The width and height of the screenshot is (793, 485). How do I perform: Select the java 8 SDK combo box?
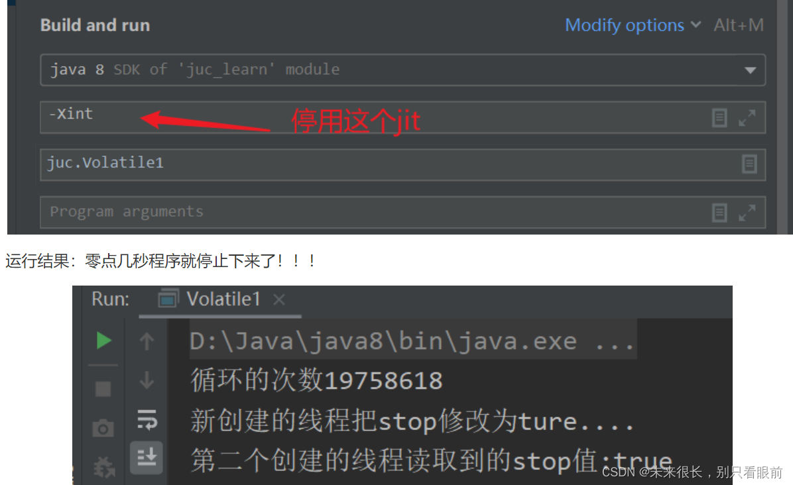(402, 70)
